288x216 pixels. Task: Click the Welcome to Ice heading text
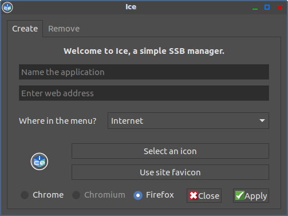click(x=144, y=51)
